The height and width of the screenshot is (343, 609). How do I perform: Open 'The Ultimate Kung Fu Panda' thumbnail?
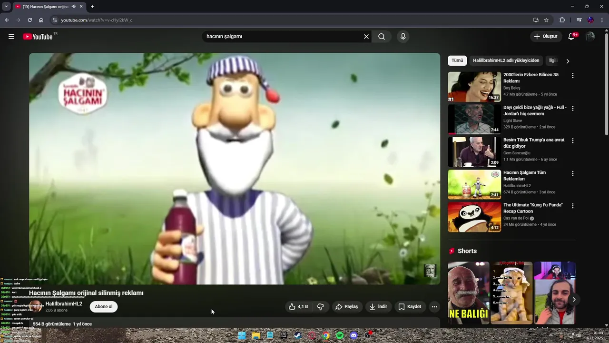474,217
